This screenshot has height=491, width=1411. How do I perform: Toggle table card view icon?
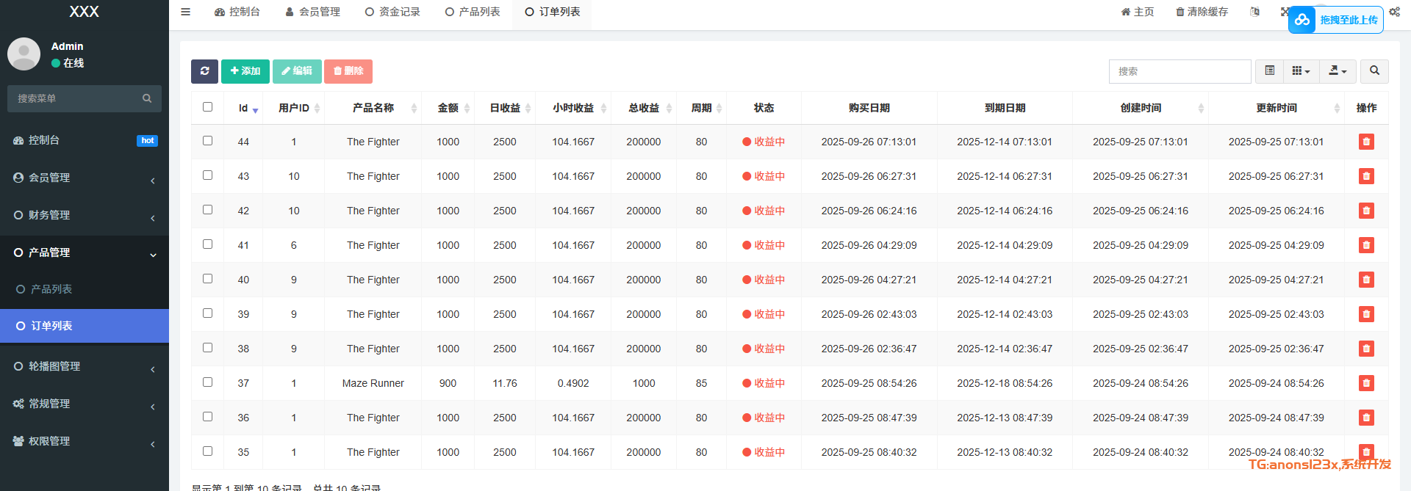pos(1269,71)
